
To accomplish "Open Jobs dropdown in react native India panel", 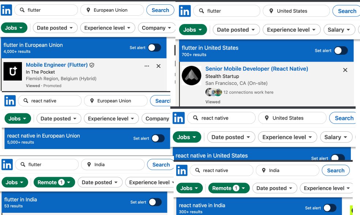I will click(x=189, y=188).
